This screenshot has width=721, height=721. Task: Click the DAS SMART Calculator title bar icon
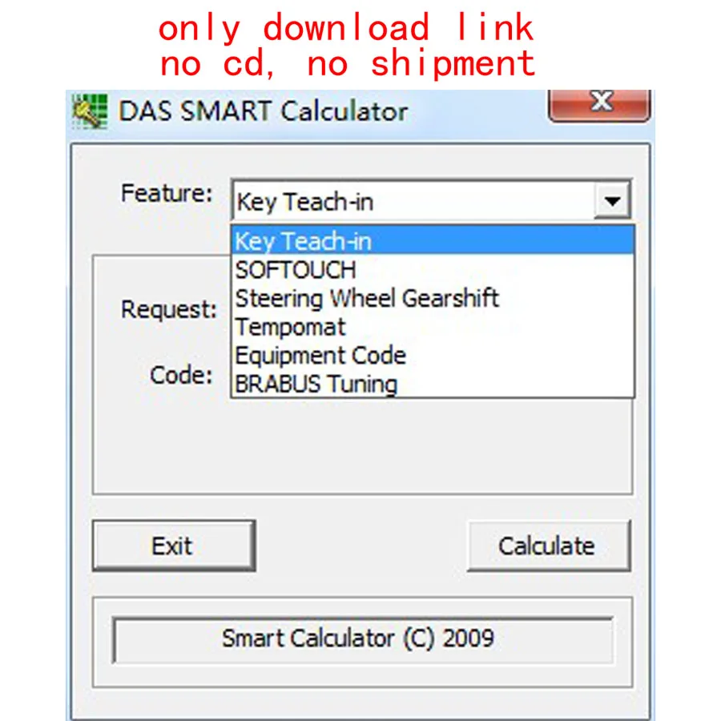90,111
